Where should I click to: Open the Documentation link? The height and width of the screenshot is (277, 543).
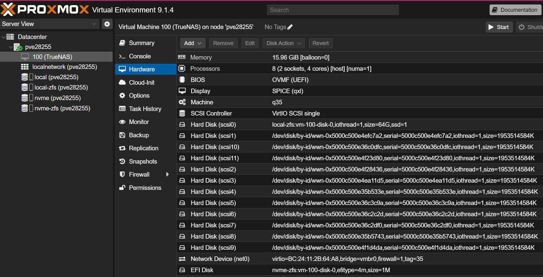(515, 10)
